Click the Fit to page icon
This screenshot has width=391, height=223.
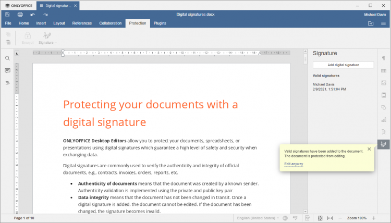click(320, 218)
